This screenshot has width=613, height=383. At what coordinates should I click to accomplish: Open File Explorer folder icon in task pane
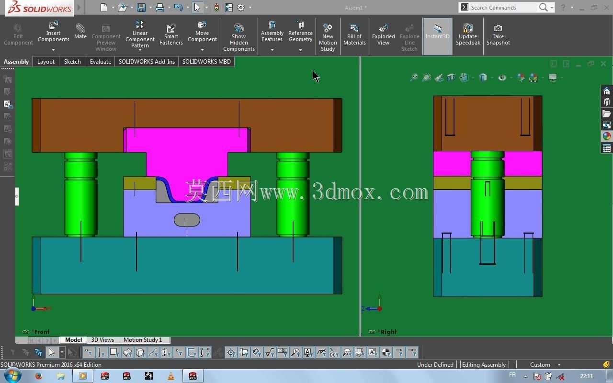click(x=606, y=113)
